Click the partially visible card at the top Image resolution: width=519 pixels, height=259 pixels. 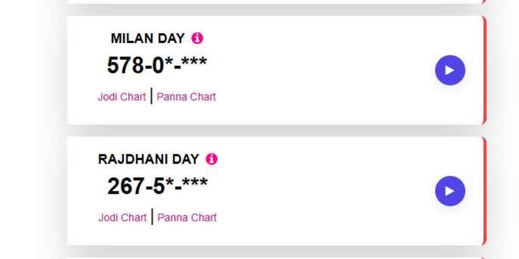pyautogui.click(x=274, y=1)
